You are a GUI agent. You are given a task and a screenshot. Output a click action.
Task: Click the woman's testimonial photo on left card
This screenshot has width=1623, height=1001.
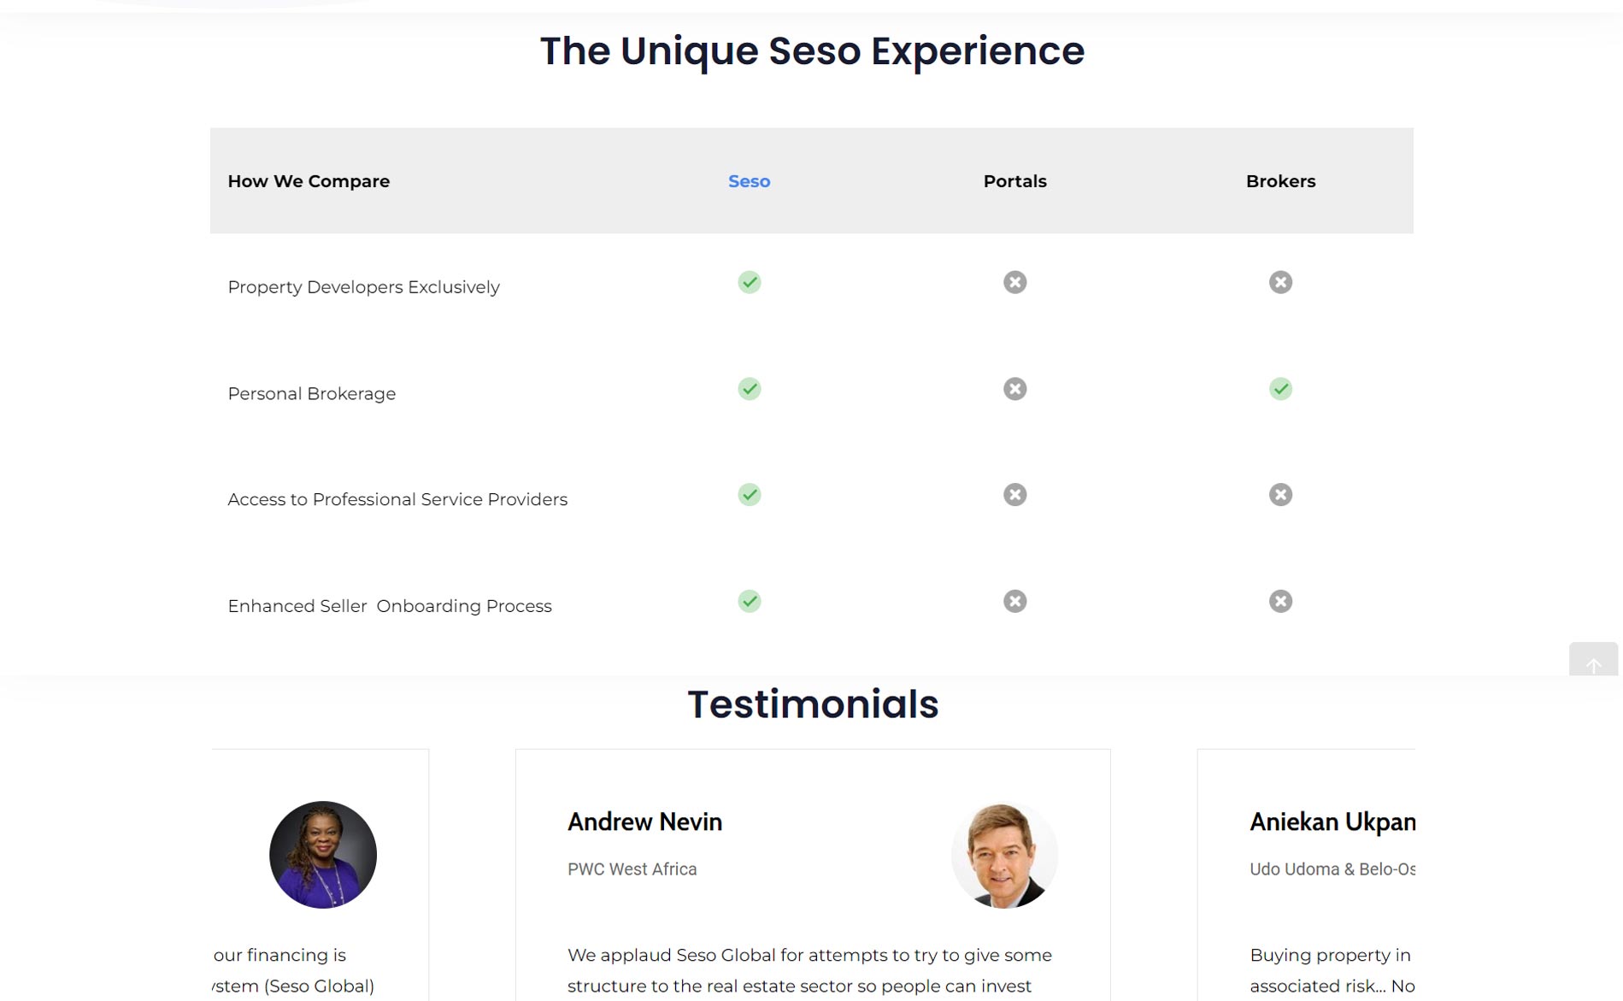point(323,855)
